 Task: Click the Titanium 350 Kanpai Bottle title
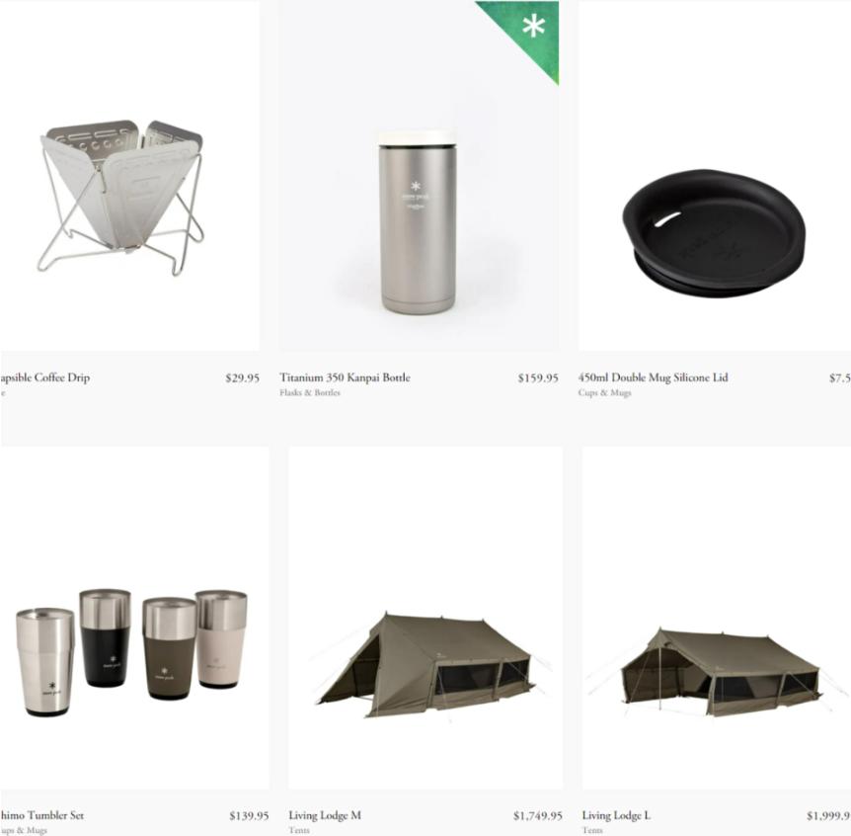[x=345, y=377]
